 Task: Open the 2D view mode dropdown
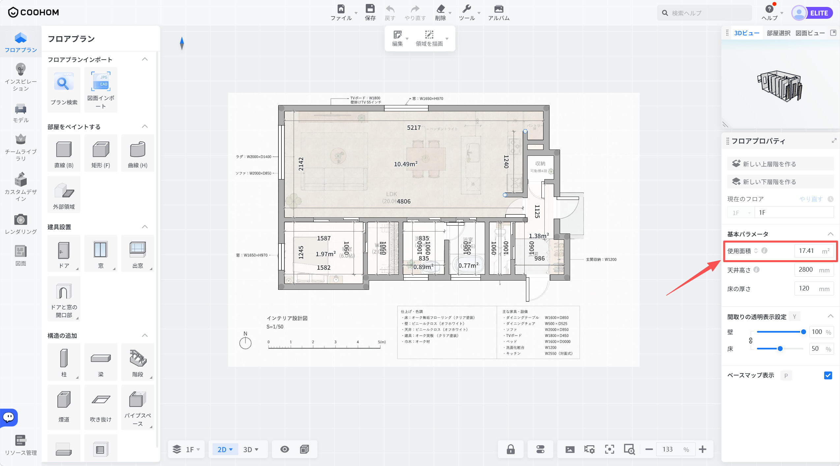[x=225, y=449]
